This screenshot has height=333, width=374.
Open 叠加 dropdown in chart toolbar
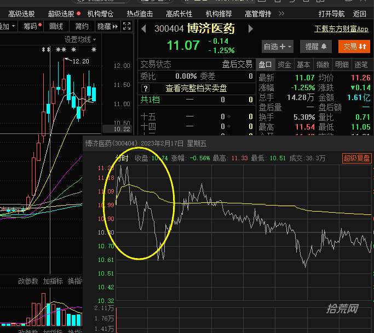coord(7,26)
